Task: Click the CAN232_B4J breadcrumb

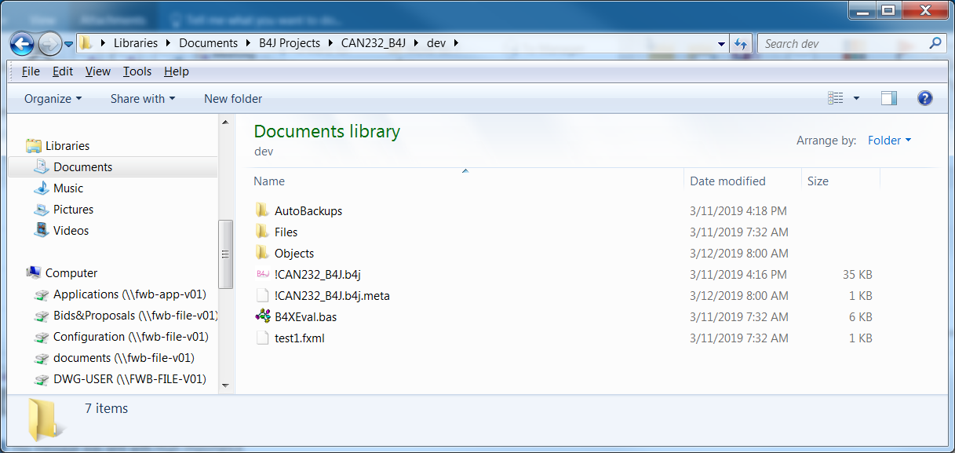Action: [374, 43]
